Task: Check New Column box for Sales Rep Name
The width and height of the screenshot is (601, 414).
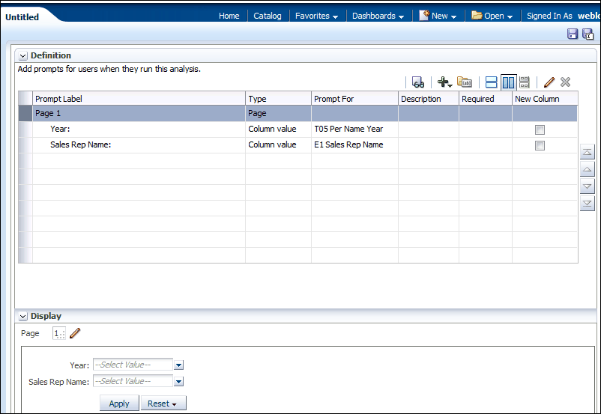Action: pos(540,145)
